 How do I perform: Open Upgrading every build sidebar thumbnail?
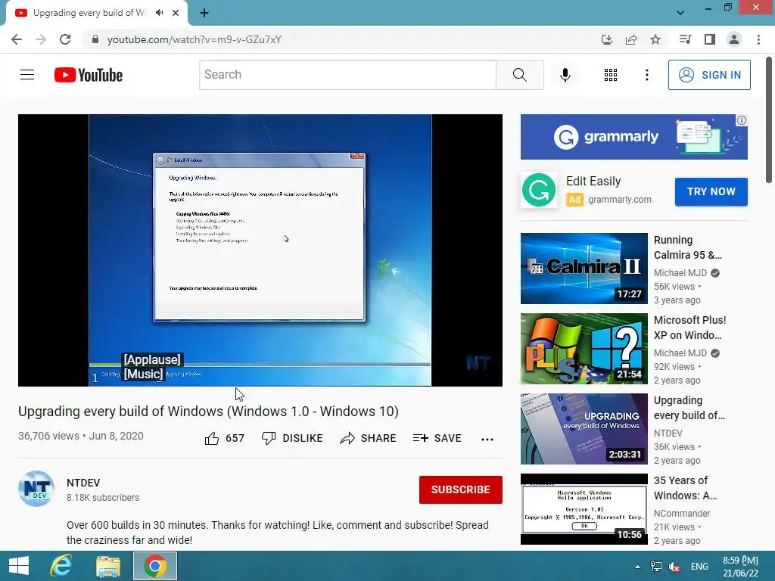click(584, 429)
